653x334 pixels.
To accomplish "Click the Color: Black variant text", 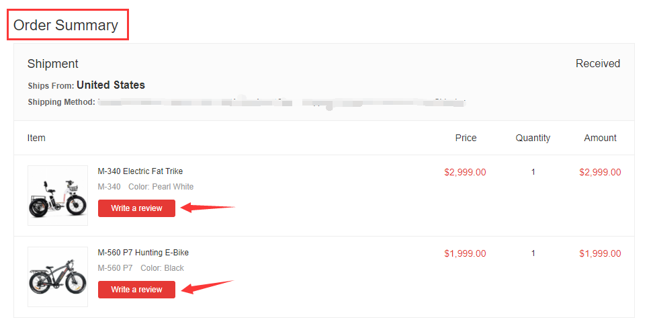I will pos(162,267).
